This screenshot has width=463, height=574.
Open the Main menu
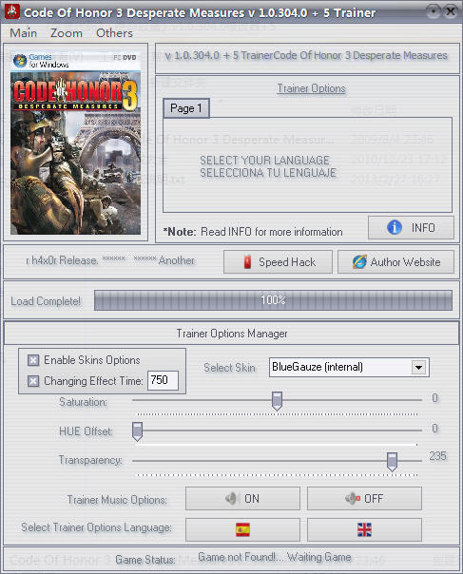pyautogui.click(x=23, y=33)
